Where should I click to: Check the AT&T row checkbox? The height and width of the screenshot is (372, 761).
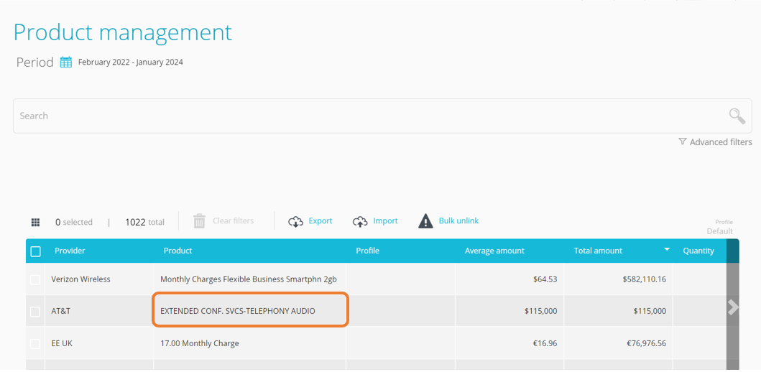pyautogui.click(x=35, y=312)
